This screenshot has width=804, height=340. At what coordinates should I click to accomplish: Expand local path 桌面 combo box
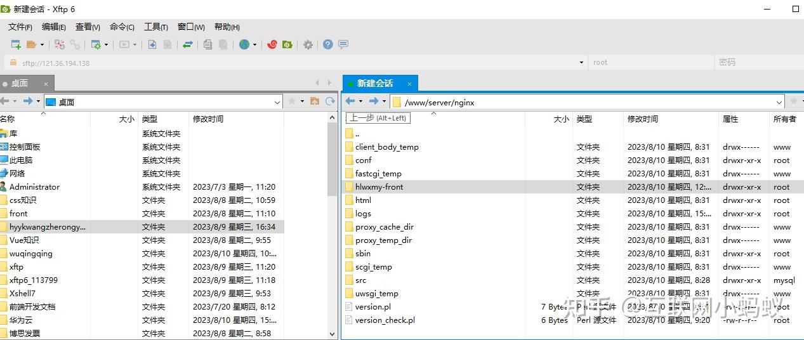pos(277,101)
